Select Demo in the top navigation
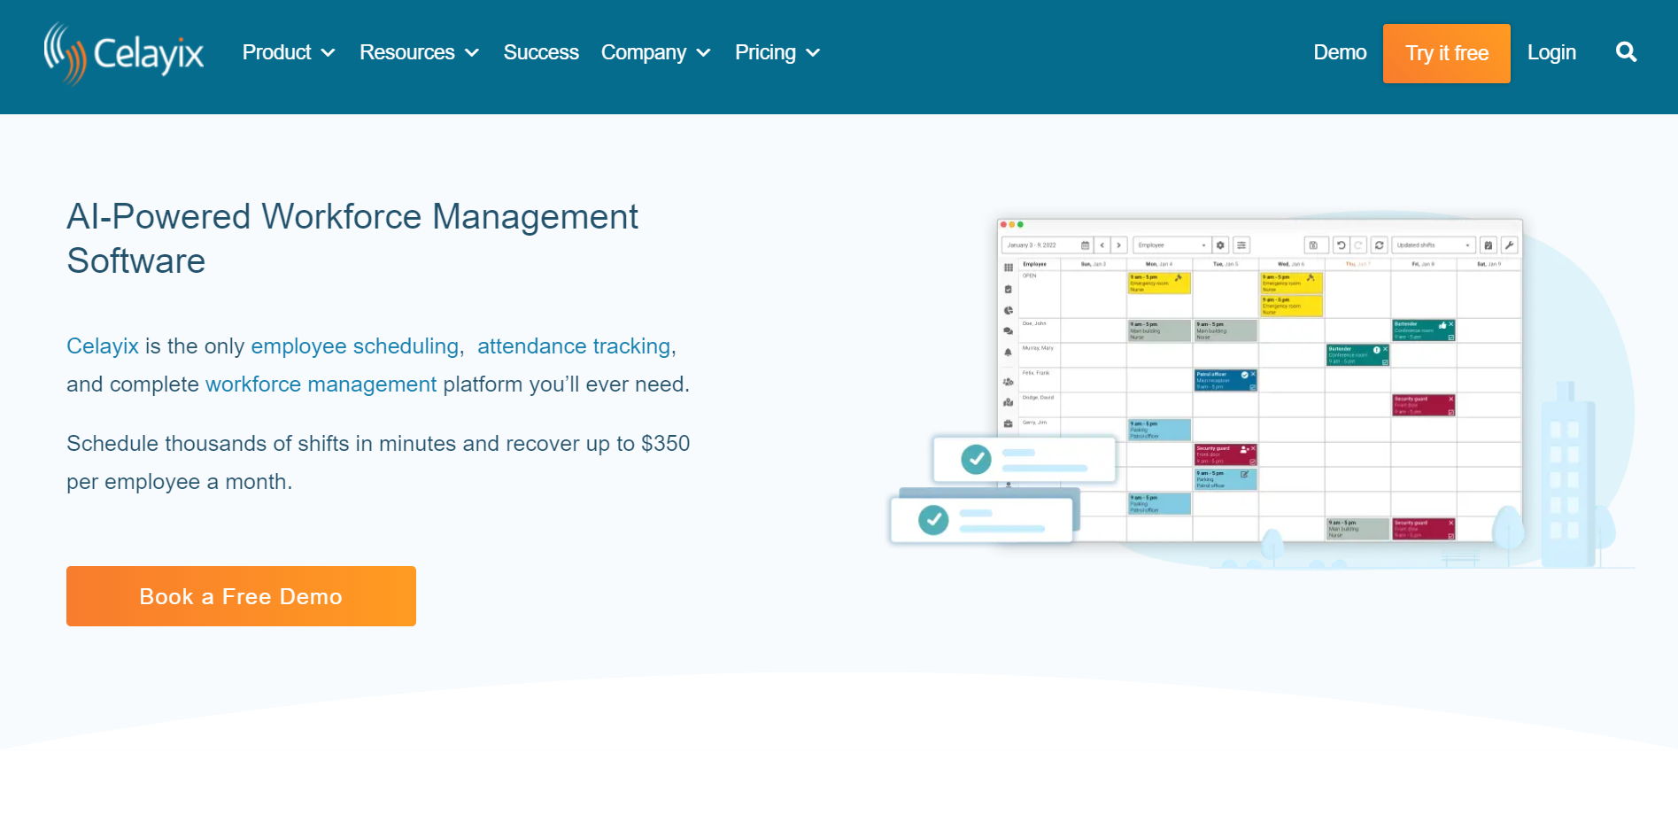This screenshot has height=815, width=1678. [x=1339, y=53]
